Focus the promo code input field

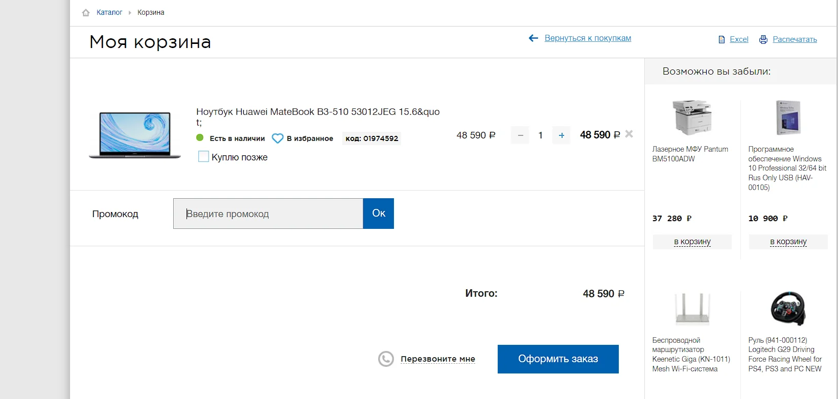click(x=268, y=214)
